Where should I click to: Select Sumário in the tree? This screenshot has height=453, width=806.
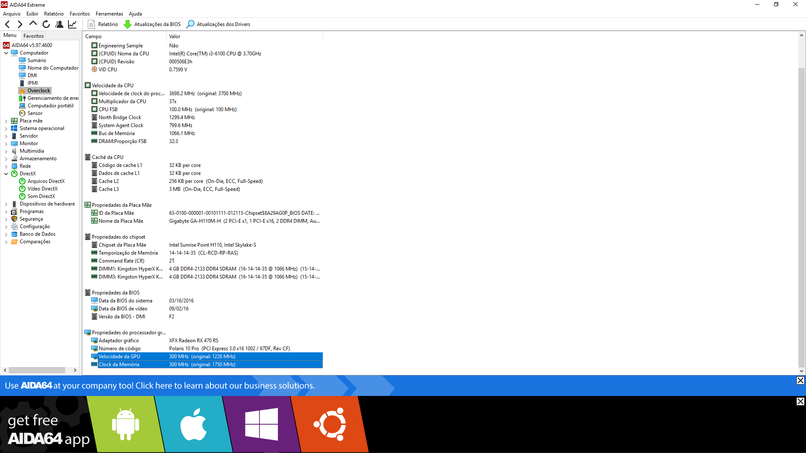coord(37,60)
